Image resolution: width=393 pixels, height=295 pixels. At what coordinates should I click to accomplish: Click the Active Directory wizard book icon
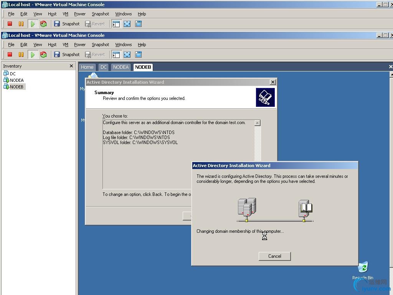pyautogui.click(x=265, y=97)
